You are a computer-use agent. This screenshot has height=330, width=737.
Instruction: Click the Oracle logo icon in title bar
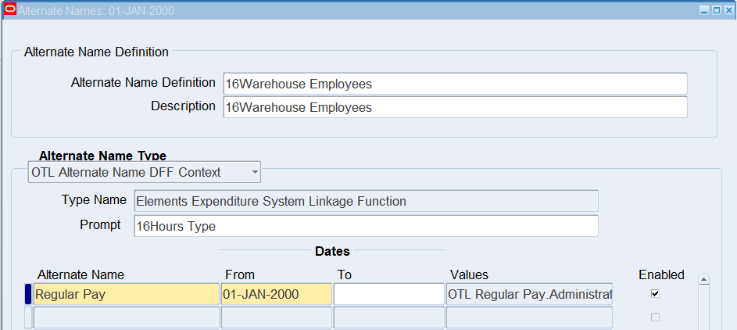click(10, 11)
